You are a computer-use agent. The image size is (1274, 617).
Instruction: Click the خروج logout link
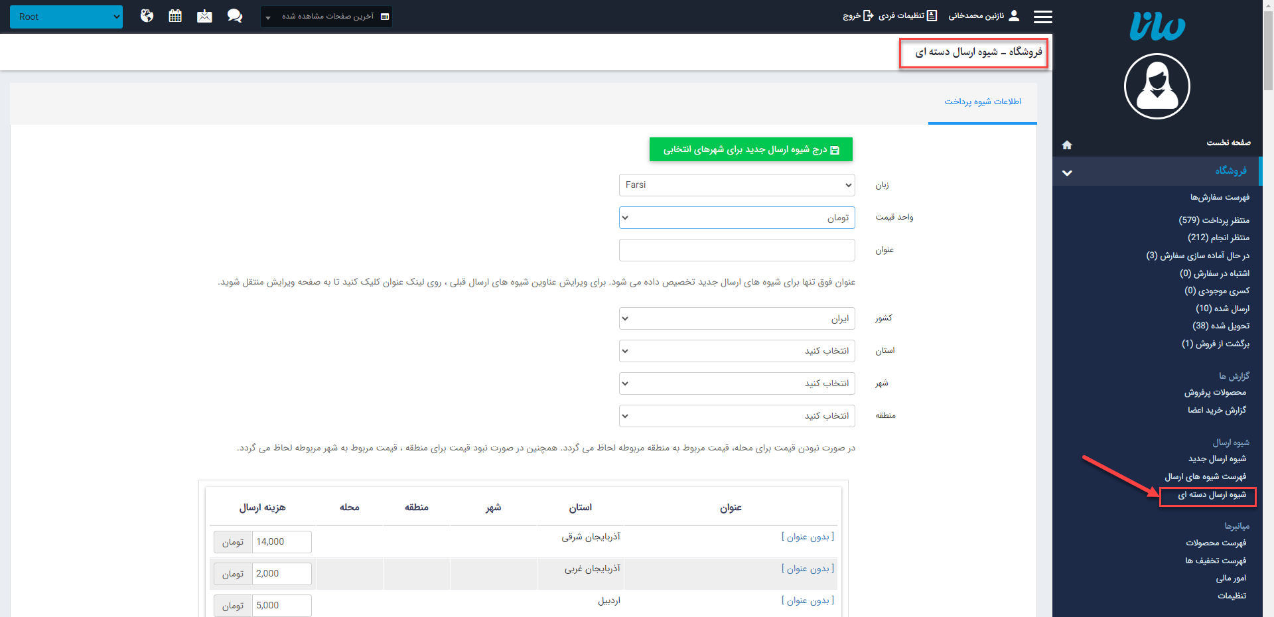coord(858,16)
